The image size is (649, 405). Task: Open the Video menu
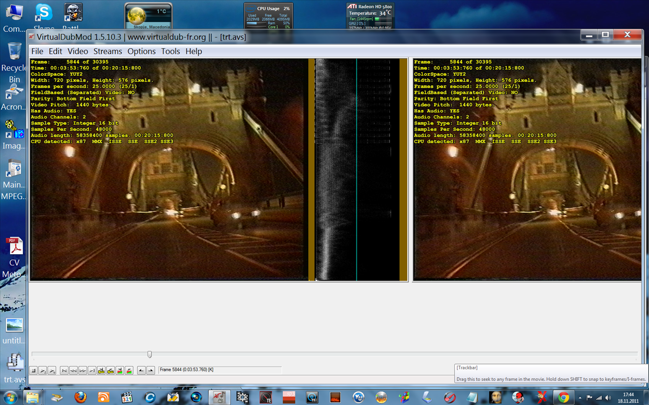click(x=78, y=51)
